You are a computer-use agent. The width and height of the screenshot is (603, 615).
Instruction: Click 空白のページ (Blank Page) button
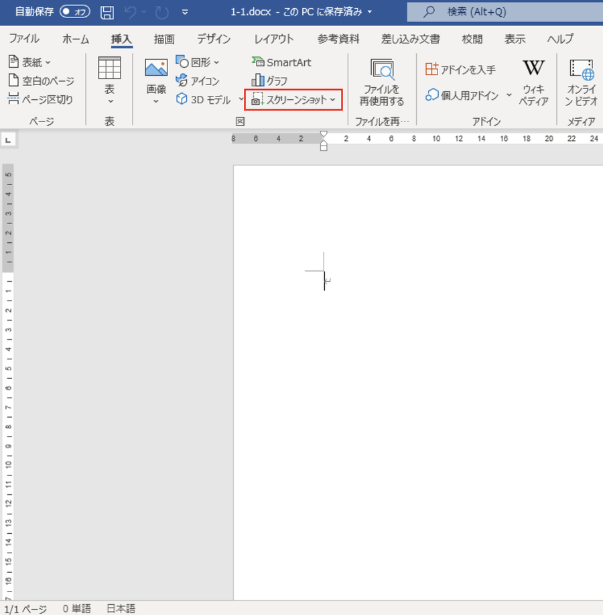pos(41,81)
